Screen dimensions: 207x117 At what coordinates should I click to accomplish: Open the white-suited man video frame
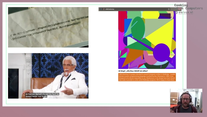tap(48, 76)
